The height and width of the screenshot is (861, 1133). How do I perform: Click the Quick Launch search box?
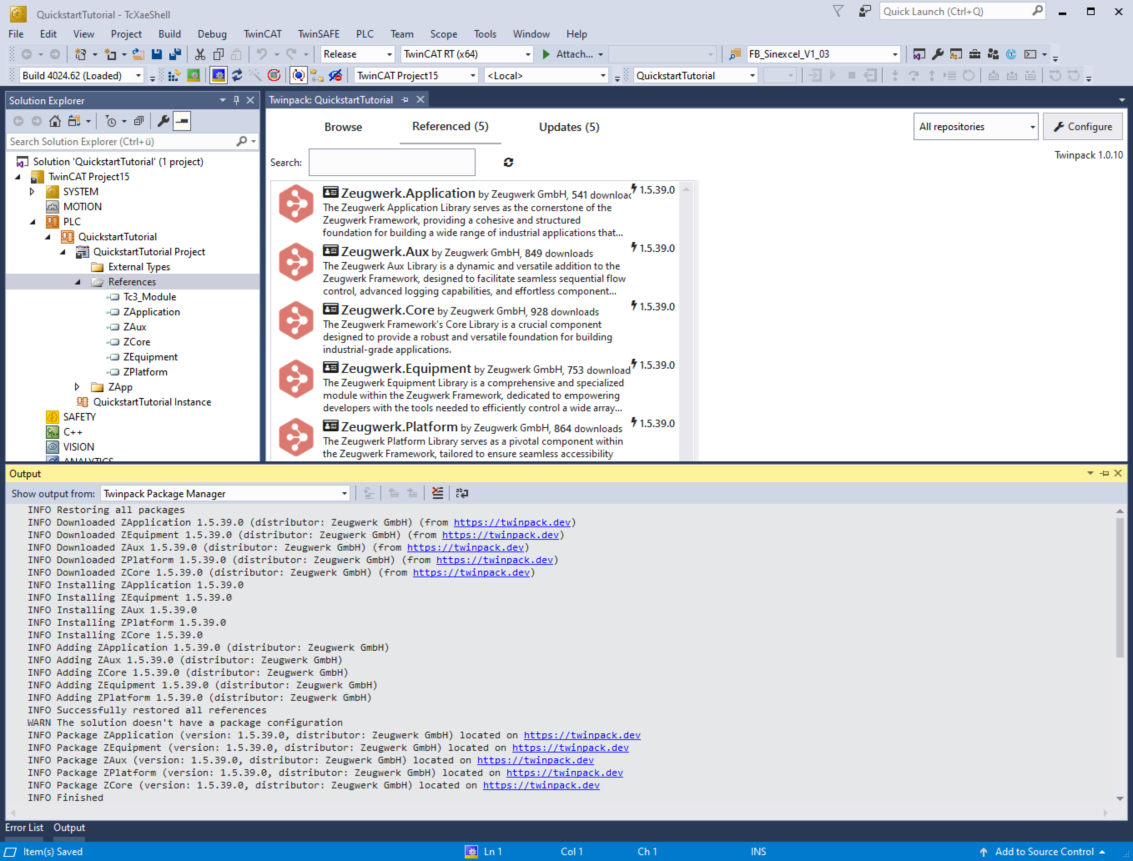pos(962,11)
